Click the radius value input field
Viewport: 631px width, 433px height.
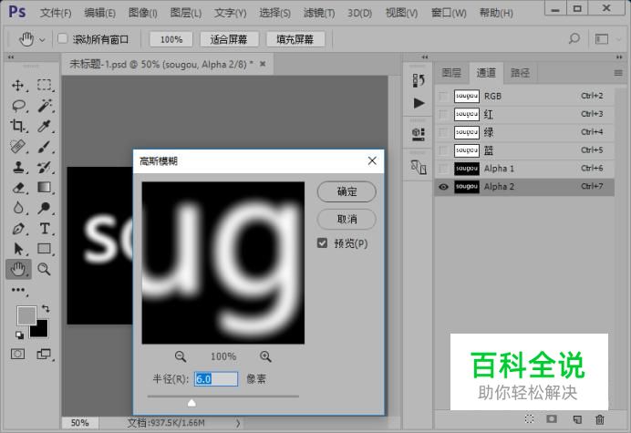pos(216,378)
